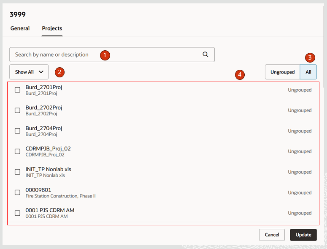This screenshot has width=327, height=249.
Task: Click Ungrouped label in Burd_2704Proj row
Action: (x=300, y=131)
